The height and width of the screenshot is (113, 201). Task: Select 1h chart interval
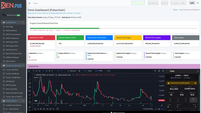click(47, 71)
